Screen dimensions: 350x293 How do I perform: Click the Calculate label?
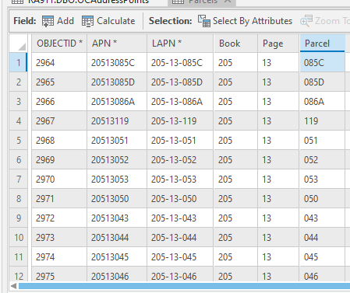pyautogui.click(x=116, y=21)
